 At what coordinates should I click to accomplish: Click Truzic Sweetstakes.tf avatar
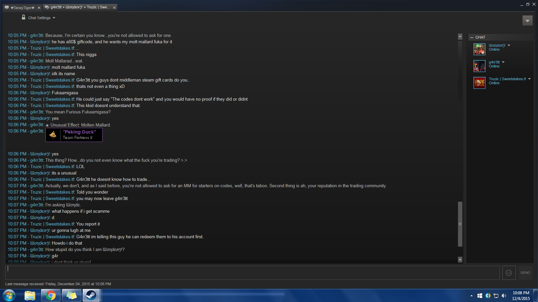pos(479,83)
